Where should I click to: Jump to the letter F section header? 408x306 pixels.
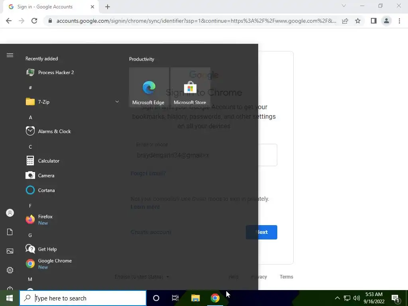[30, 206]
